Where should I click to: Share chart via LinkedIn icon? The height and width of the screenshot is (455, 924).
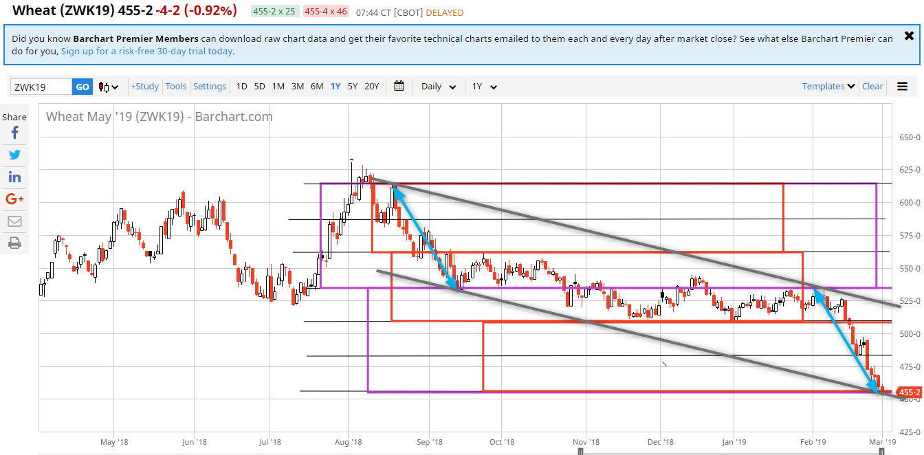[x=14, y=177]
